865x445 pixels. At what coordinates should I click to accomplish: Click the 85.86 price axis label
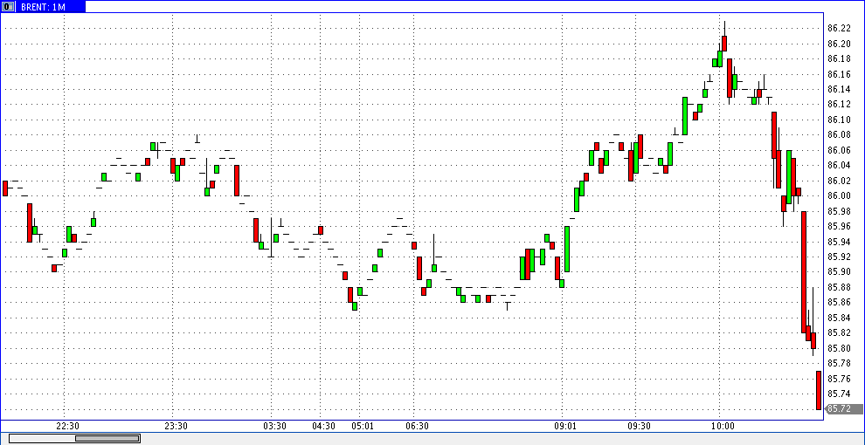(x=839, y=303)
